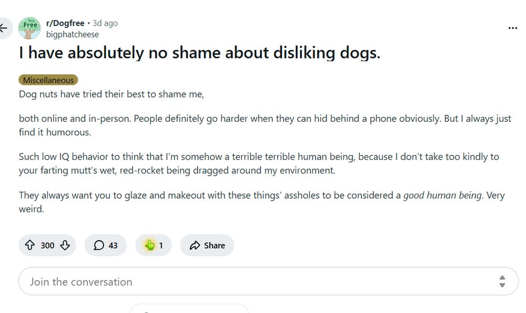Expand the partially visible pill below the comment box
Viewport: 526px width, 313px height.
coord(189,310)
